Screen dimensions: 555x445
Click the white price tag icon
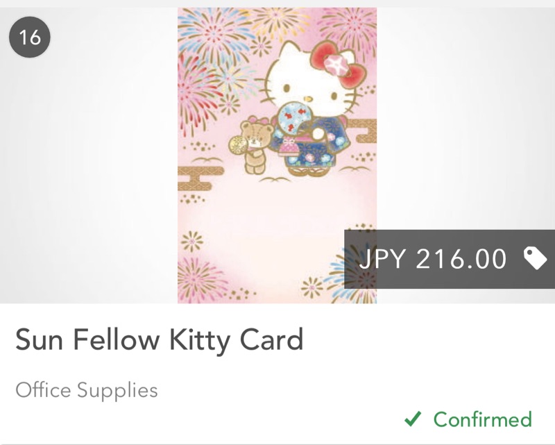(535, 258)
